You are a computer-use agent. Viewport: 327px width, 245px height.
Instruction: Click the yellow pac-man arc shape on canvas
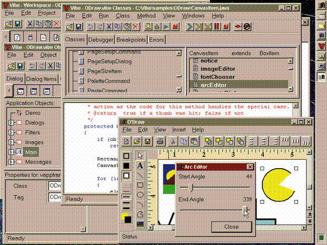click(x=275, y=185)
